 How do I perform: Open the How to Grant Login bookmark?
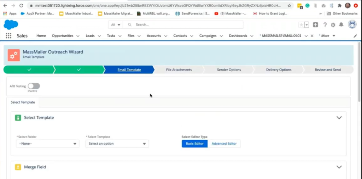pyautogui.click(x=270, y=14)
